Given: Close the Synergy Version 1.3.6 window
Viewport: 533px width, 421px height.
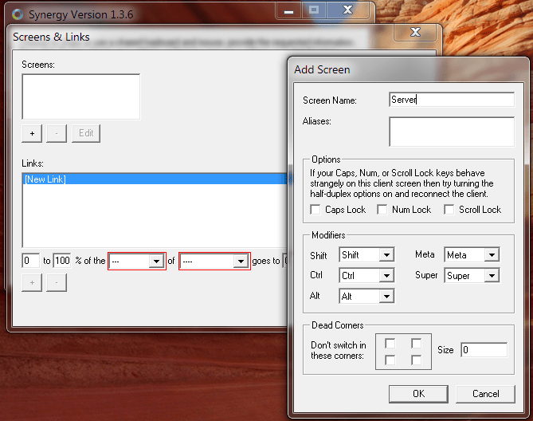Looking at the screenshot, I should (x=347, y=10).
